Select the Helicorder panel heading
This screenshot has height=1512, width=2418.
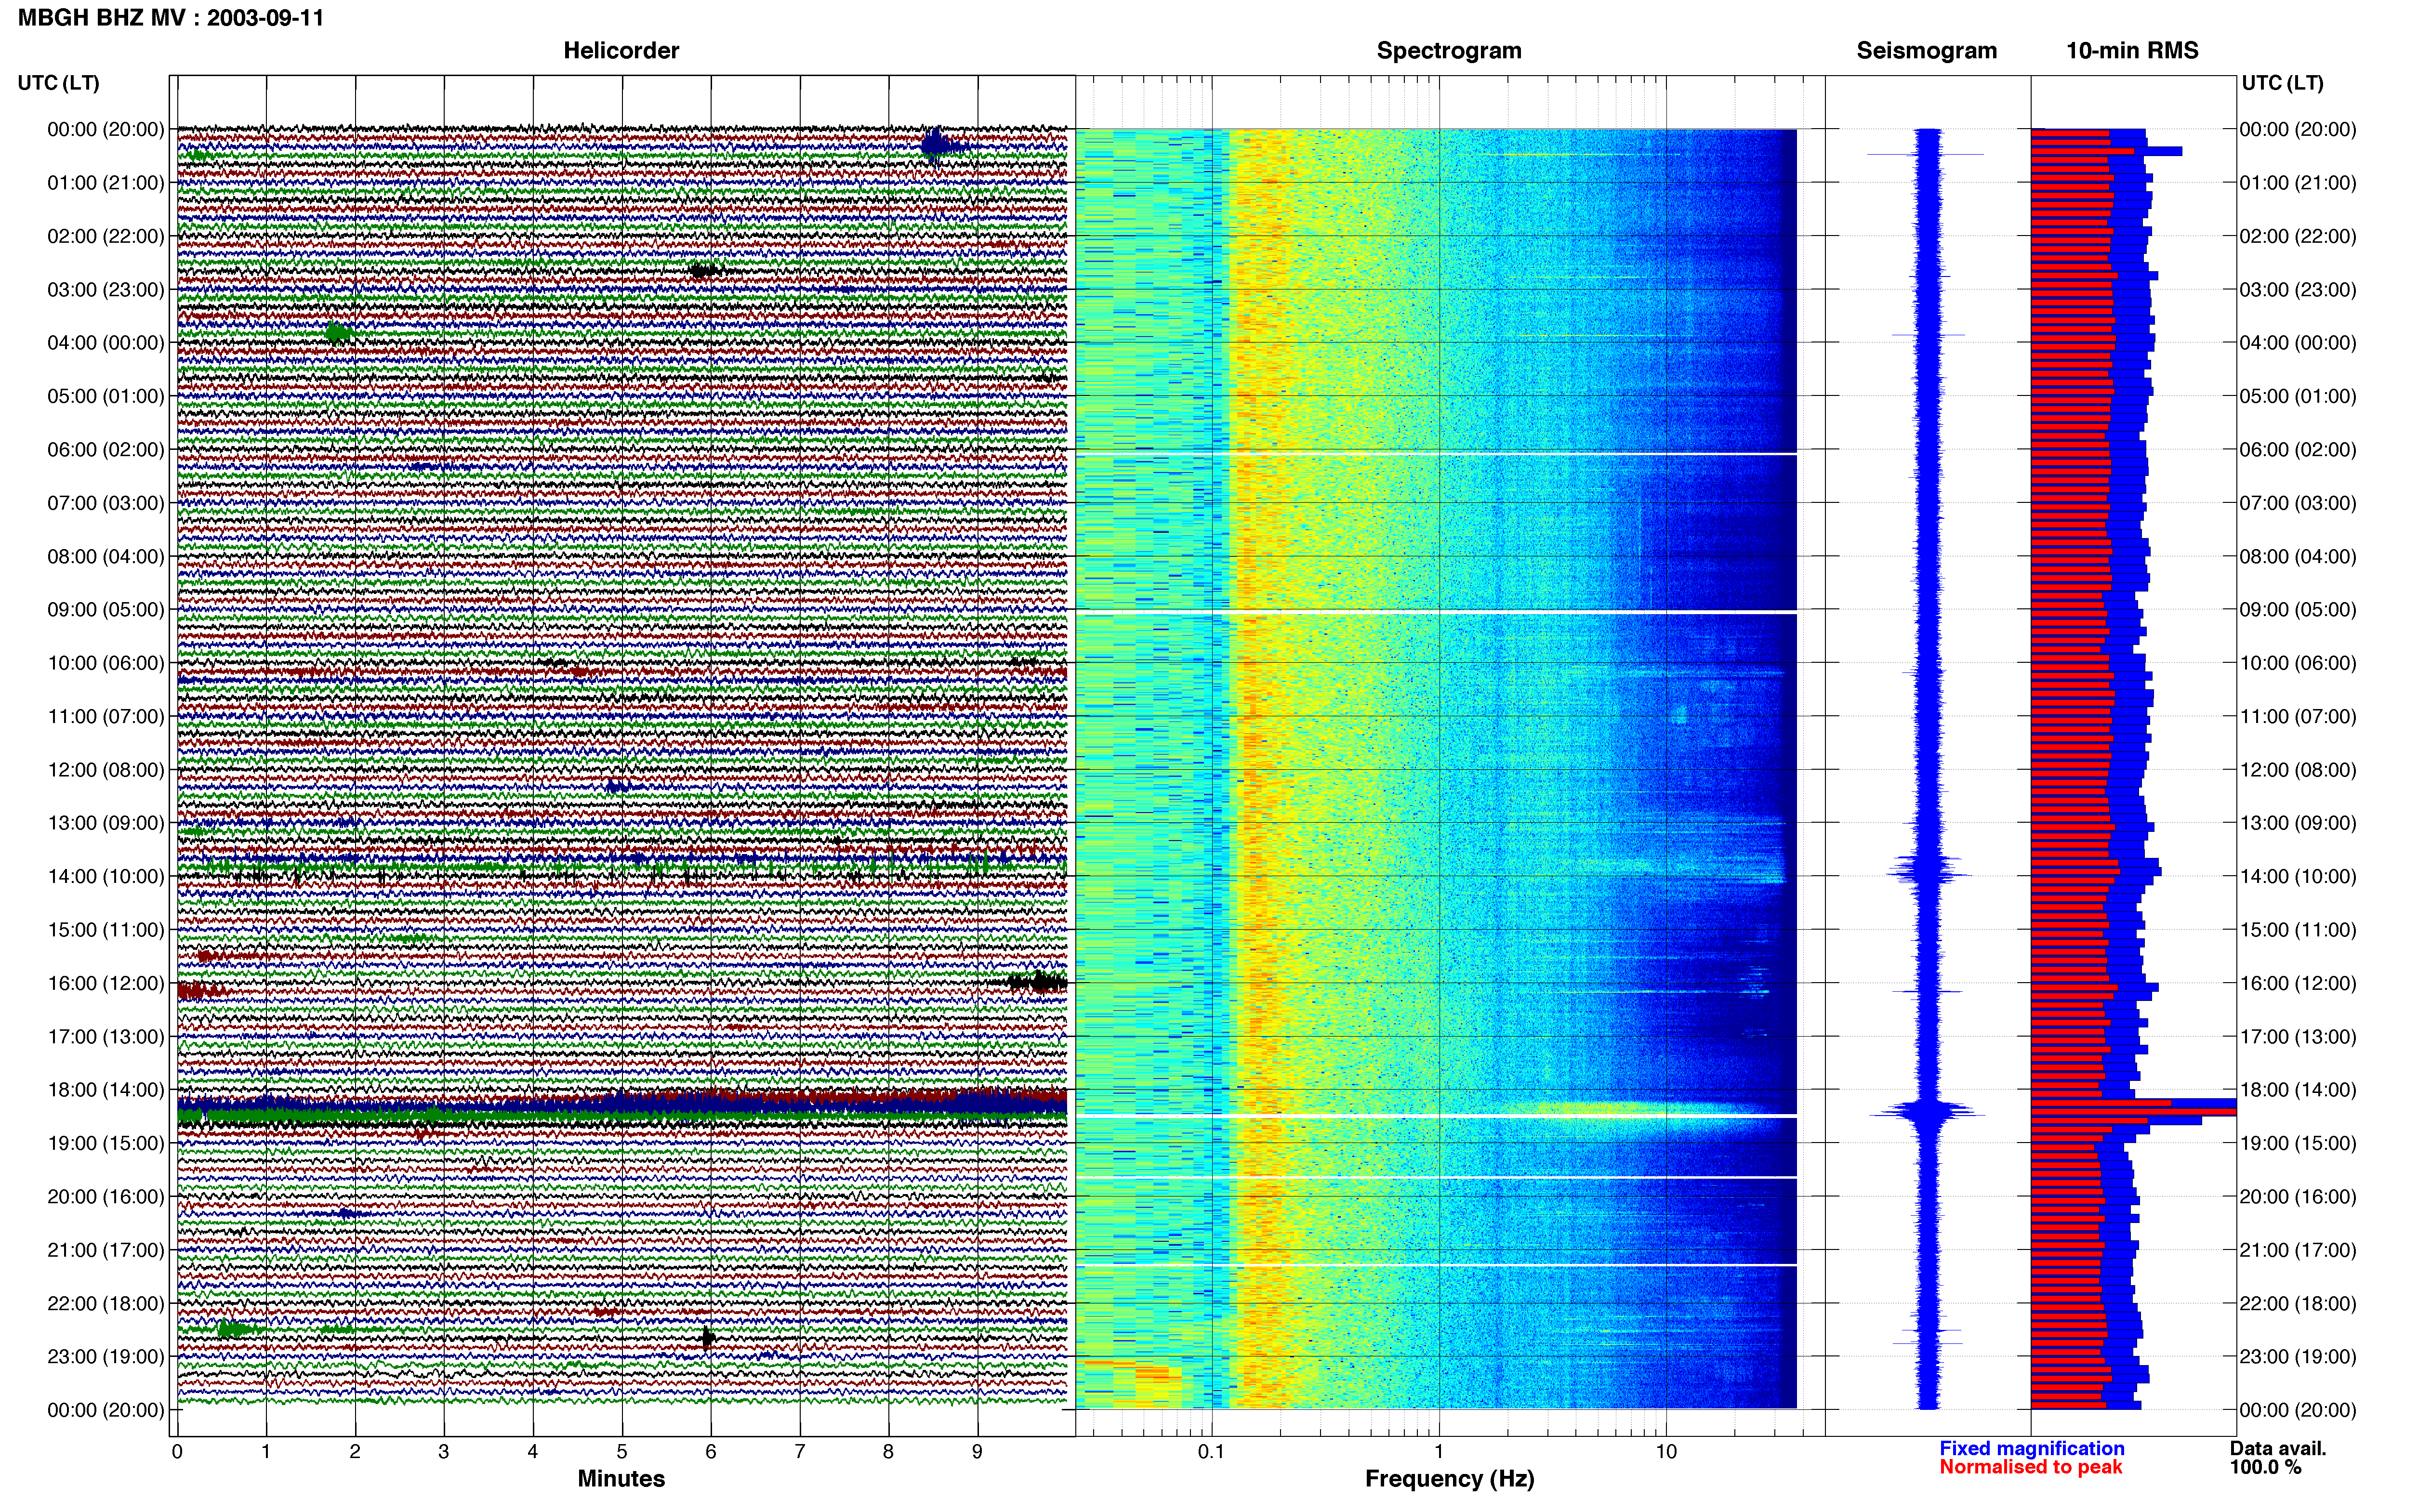coord(621,50)
